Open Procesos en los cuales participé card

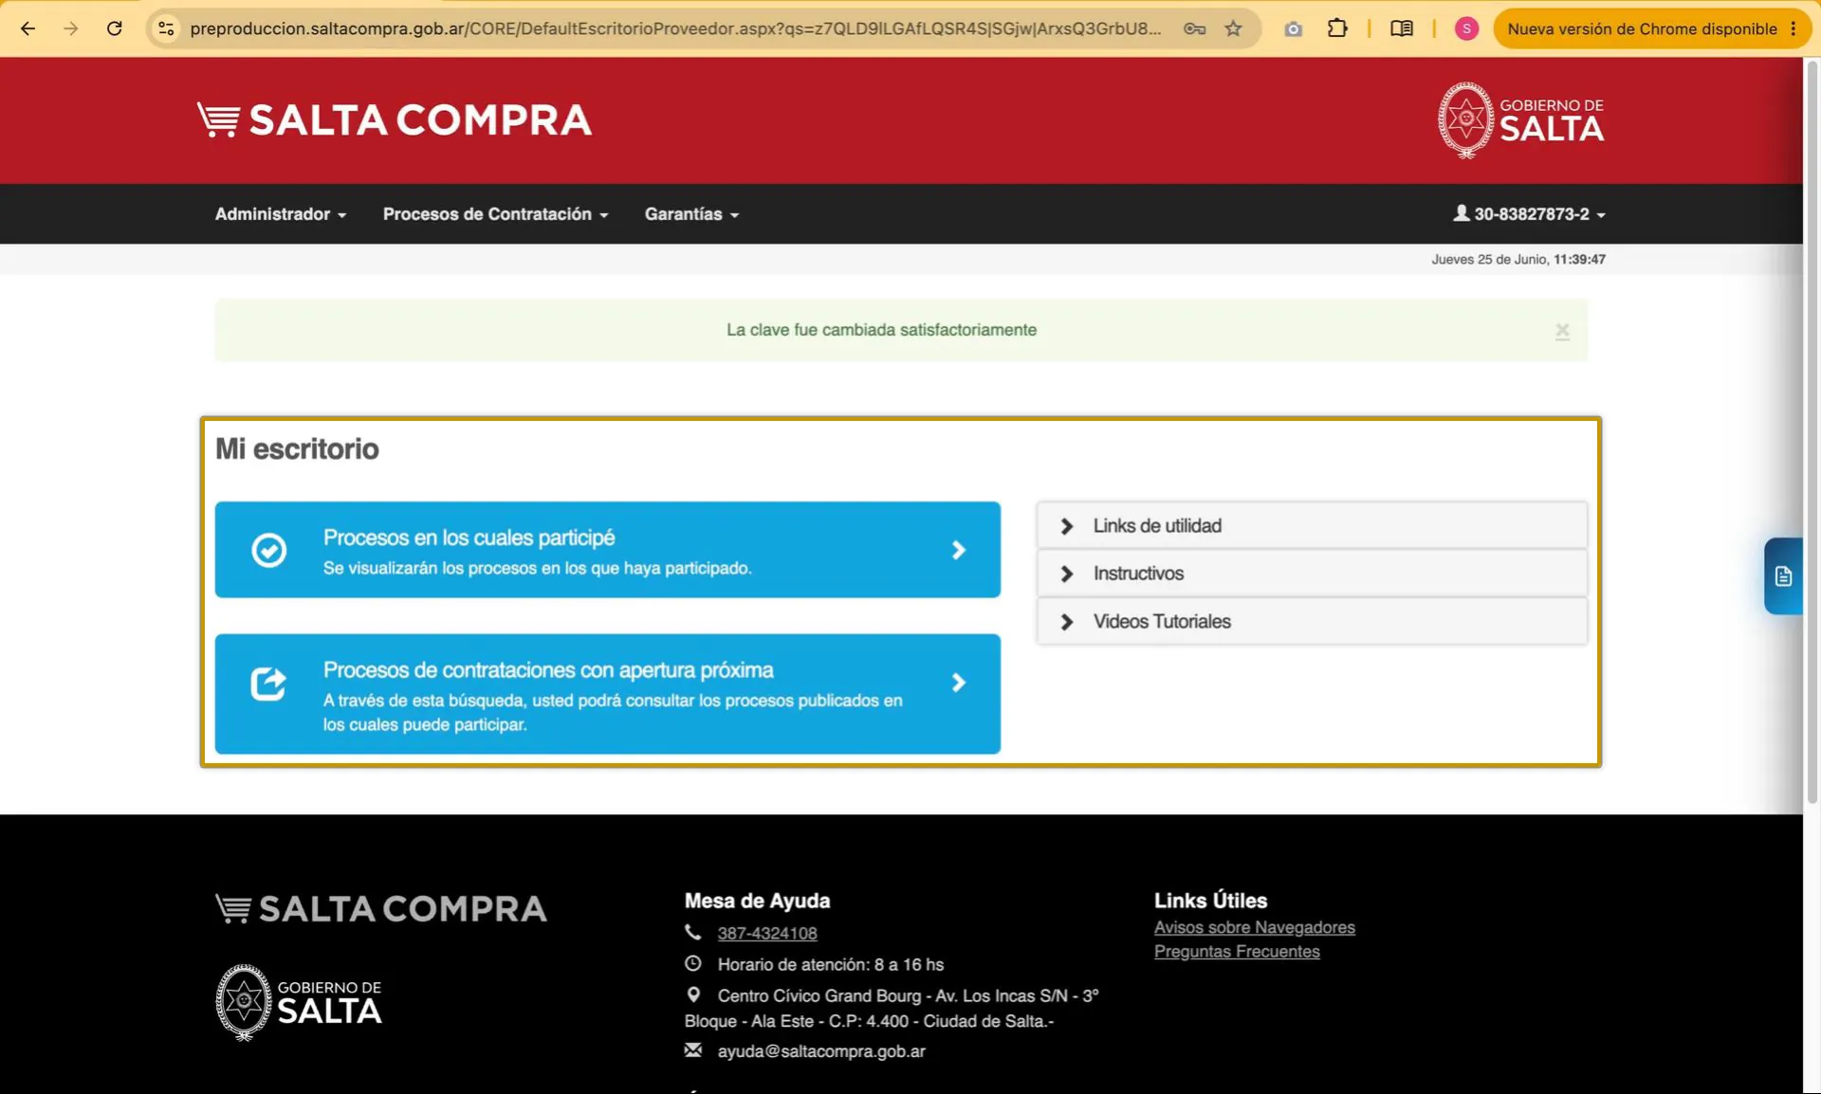[608, 550]
